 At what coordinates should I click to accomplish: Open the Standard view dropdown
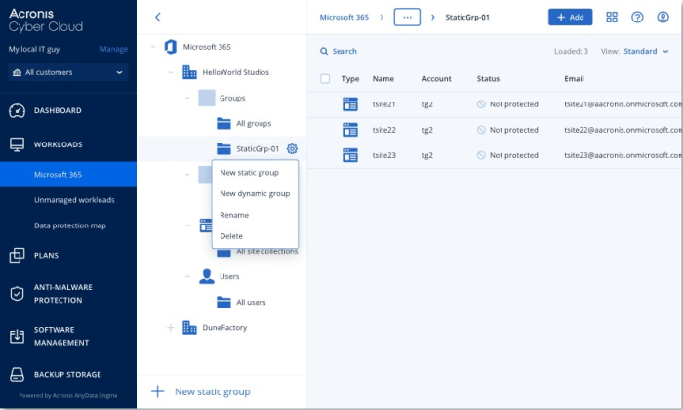point(646,51)
